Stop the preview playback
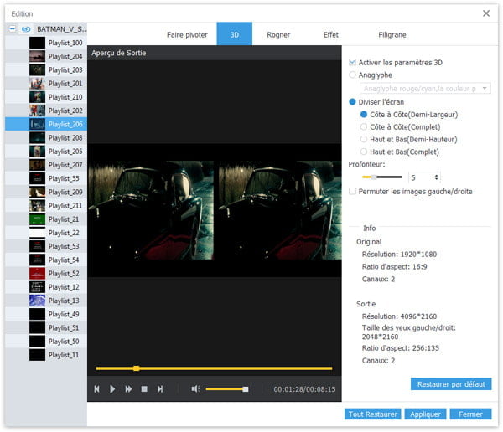The width and height of the screenshot is (503, 432). 144,389
